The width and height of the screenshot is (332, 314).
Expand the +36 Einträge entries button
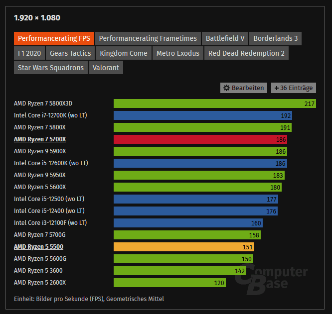pos(294,88)
